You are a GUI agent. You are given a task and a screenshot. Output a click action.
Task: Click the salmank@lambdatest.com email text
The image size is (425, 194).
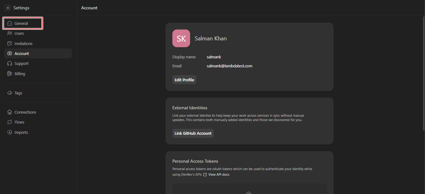tap(229, 66)
